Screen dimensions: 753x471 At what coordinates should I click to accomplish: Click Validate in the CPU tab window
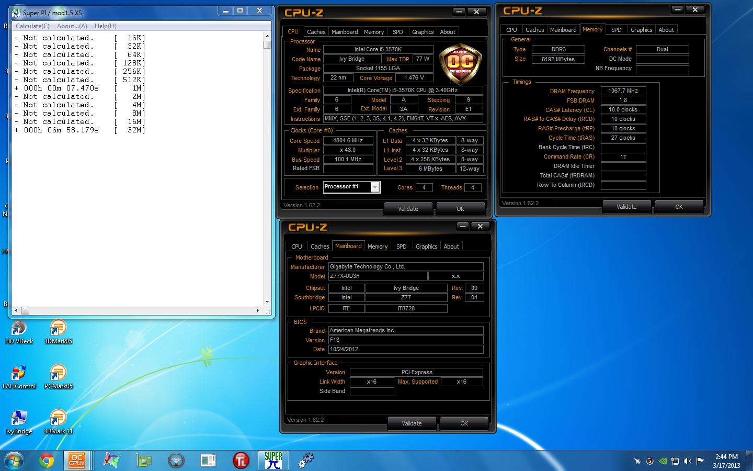tap(408, 209)
